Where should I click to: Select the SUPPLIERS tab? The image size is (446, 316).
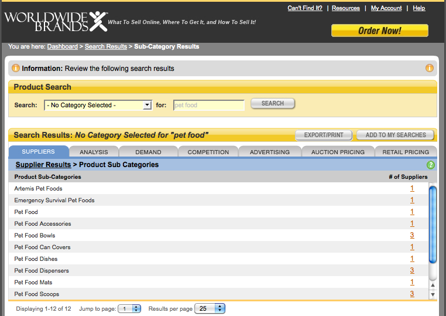pos(39,152)
